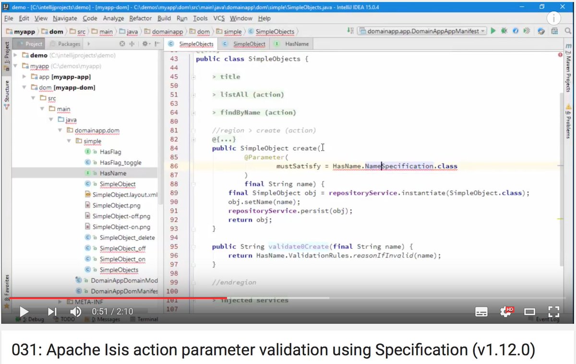
Task: Open the video info card icon
Action: (553, 18)
